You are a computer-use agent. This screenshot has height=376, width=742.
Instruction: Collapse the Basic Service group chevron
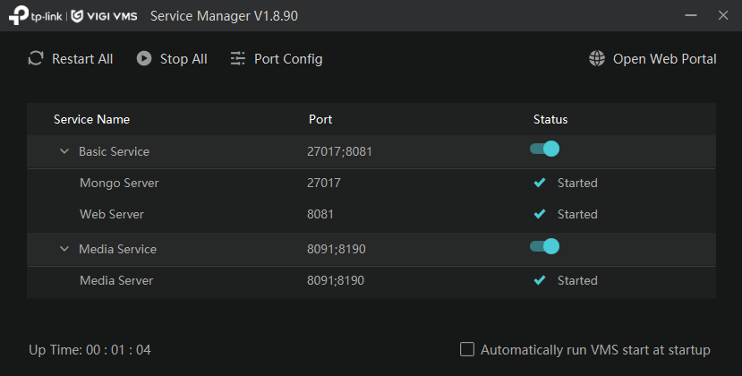click(64, 151)
